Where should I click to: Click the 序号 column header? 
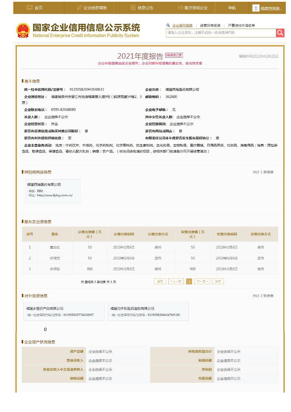[30, 234]
